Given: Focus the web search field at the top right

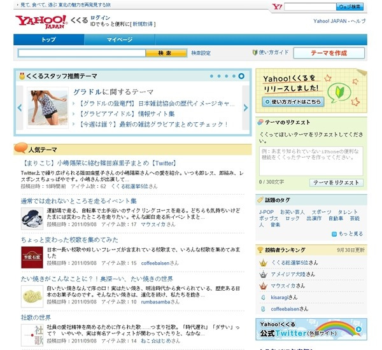Looking at the screenshot, I should [310, 7].
